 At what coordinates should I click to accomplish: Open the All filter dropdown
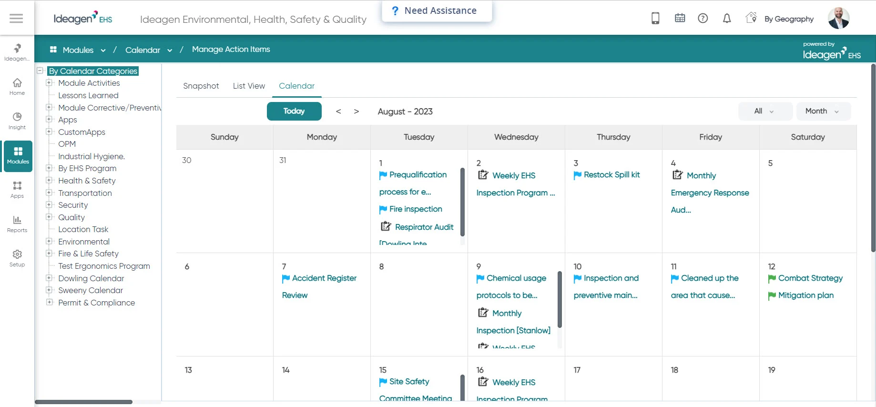point(765,111)
